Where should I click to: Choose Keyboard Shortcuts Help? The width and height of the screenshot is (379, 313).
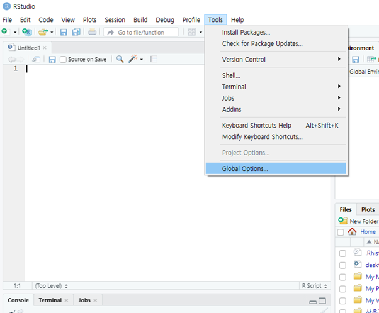click(x=276, y=125)
